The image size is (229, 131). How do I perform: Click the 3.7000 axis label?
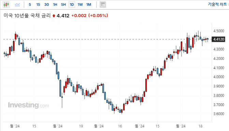[219, 105]
